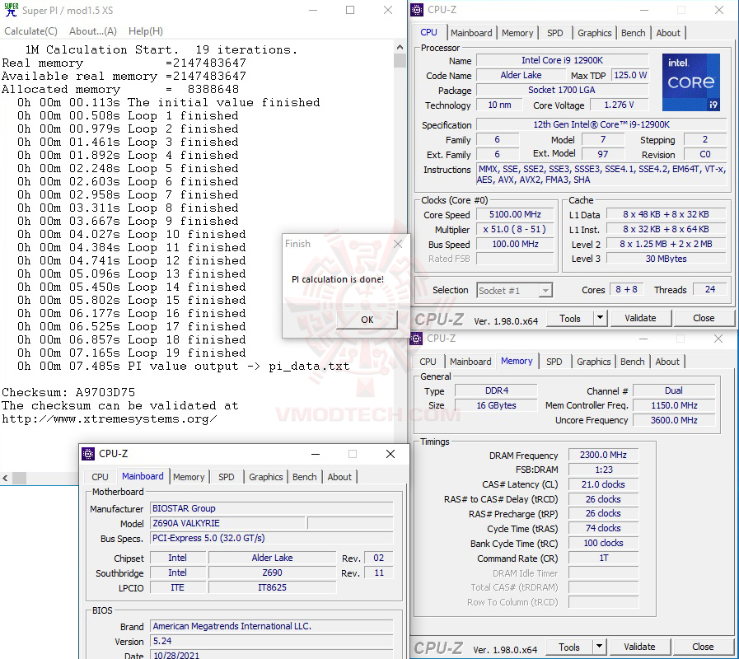This screenshot has width=739, height=659.
Task: Switch to Memory tab in top CPU-Z window
Action: 517,33
